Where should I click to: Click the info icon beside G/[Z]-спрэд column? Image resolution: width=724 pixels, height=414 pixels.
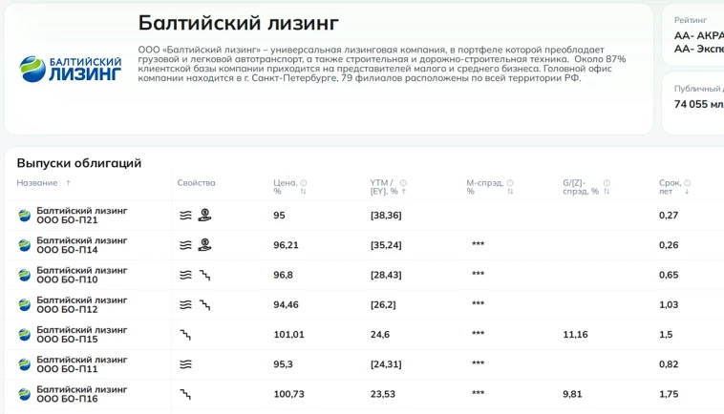pyautogui.click(x=607, y=183)
